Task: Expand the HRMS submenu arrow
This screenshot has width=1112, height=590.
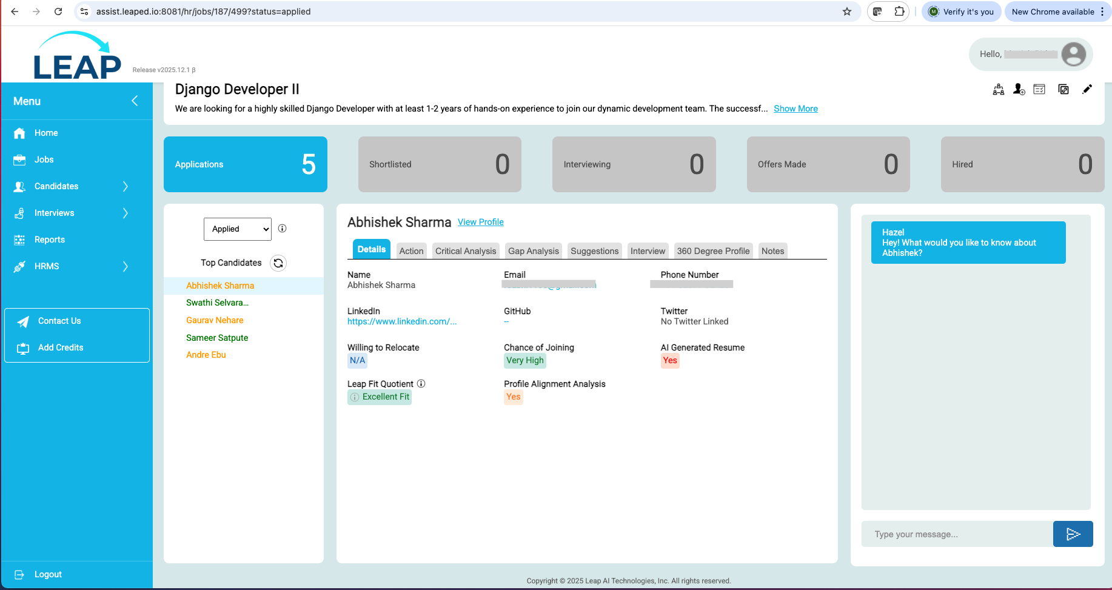Action: point(126,266)
